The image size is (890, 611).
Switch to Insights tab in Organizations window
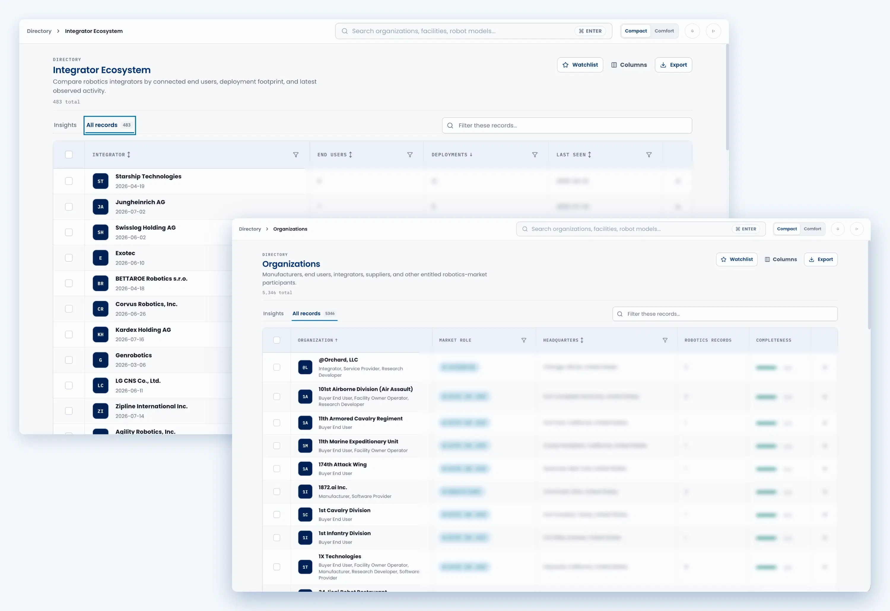pos(273,314)
